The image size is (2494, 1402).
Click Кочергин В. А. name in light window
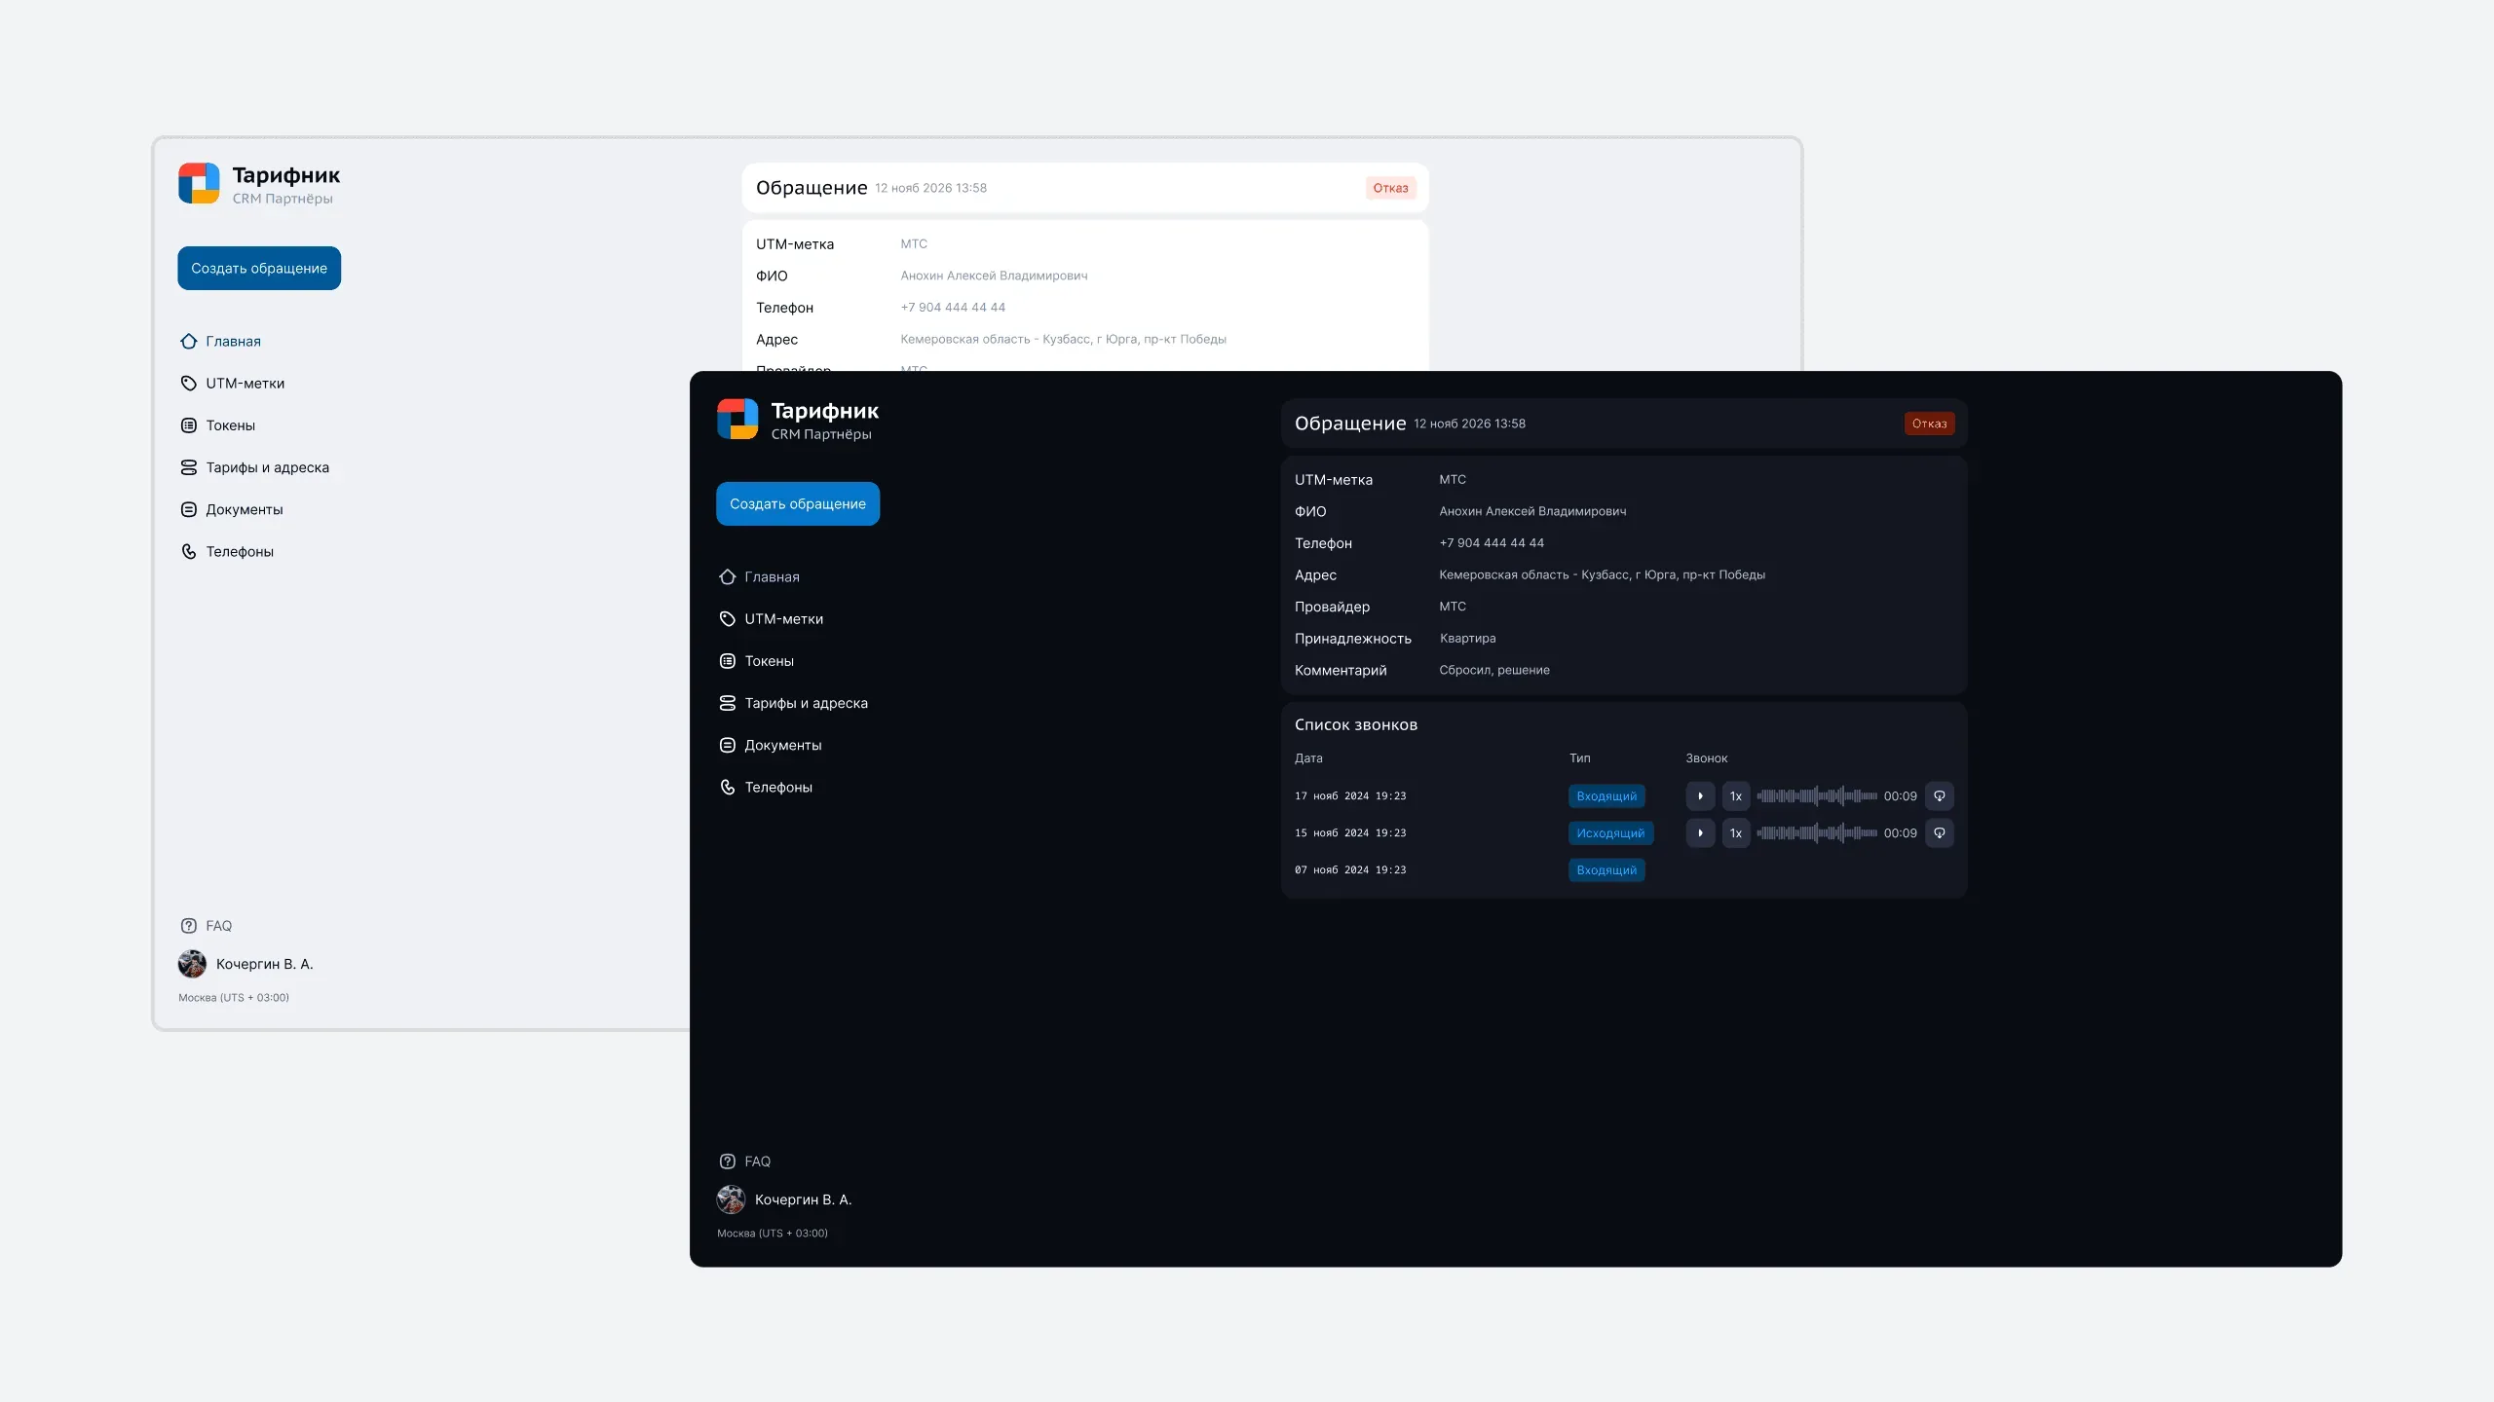pos(264,964)
